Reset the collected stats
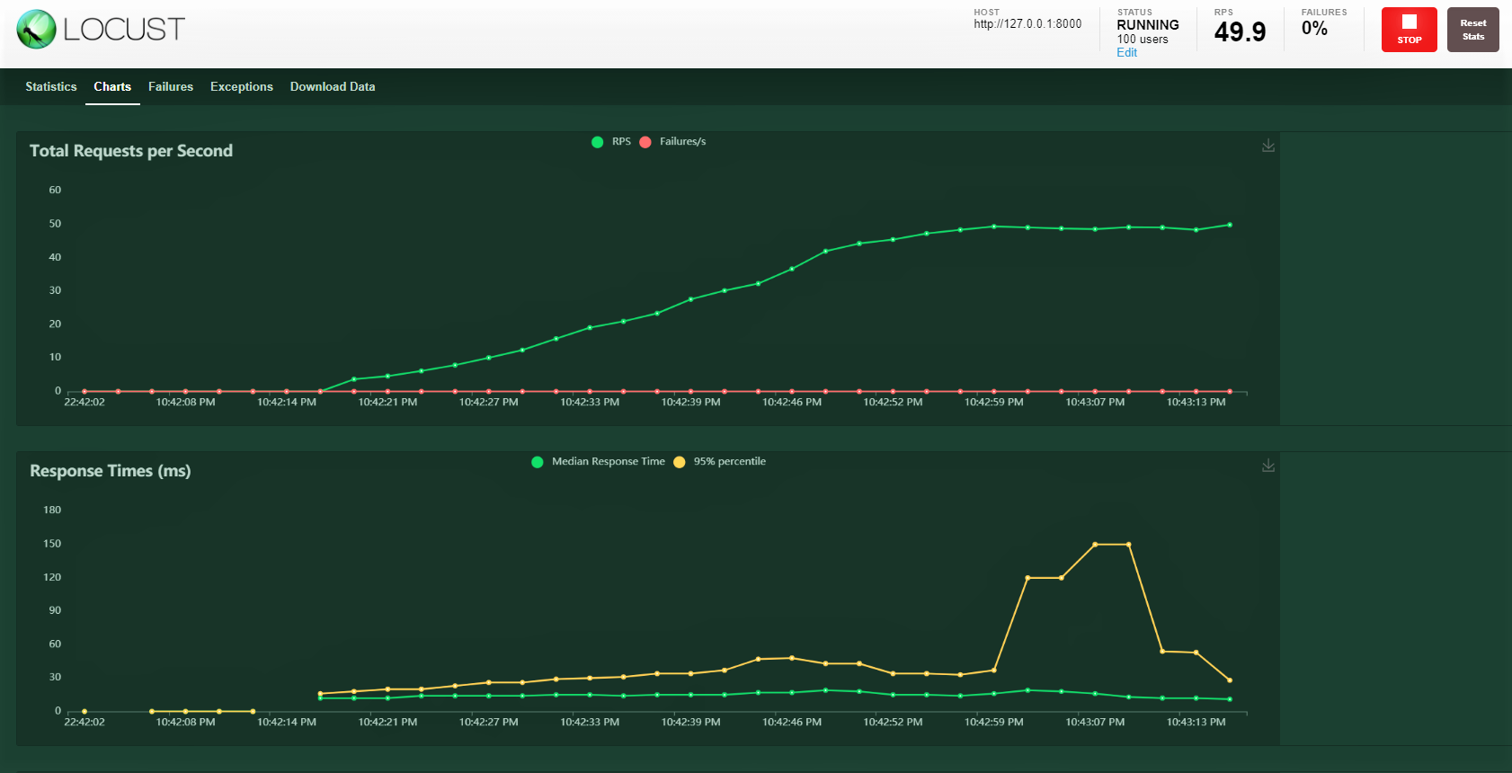 pos(1472,30)
